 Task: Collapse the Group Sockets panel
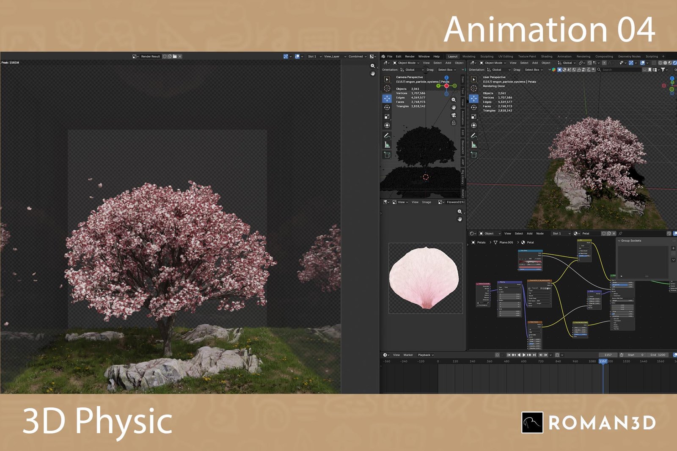619,241
